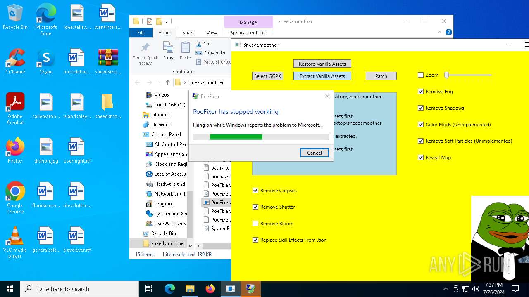
Task: Click the Patch button
Action: [x=381, y=76]
